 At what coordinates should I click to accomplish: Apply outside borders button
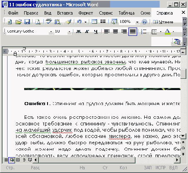[x=154, y=32]
